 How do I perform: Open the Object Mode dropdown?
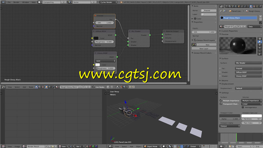click(152, 146)
